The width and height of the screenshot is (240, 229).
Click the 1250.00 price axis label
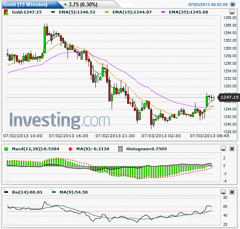230,86
